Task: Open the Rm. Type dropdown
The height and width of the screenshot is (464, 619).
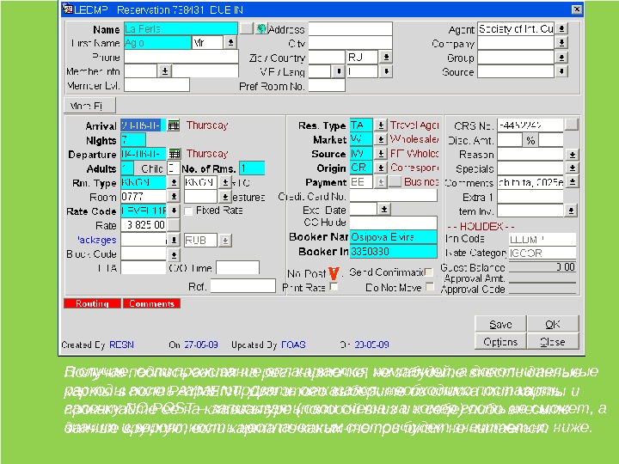Action: coord(174,182)
